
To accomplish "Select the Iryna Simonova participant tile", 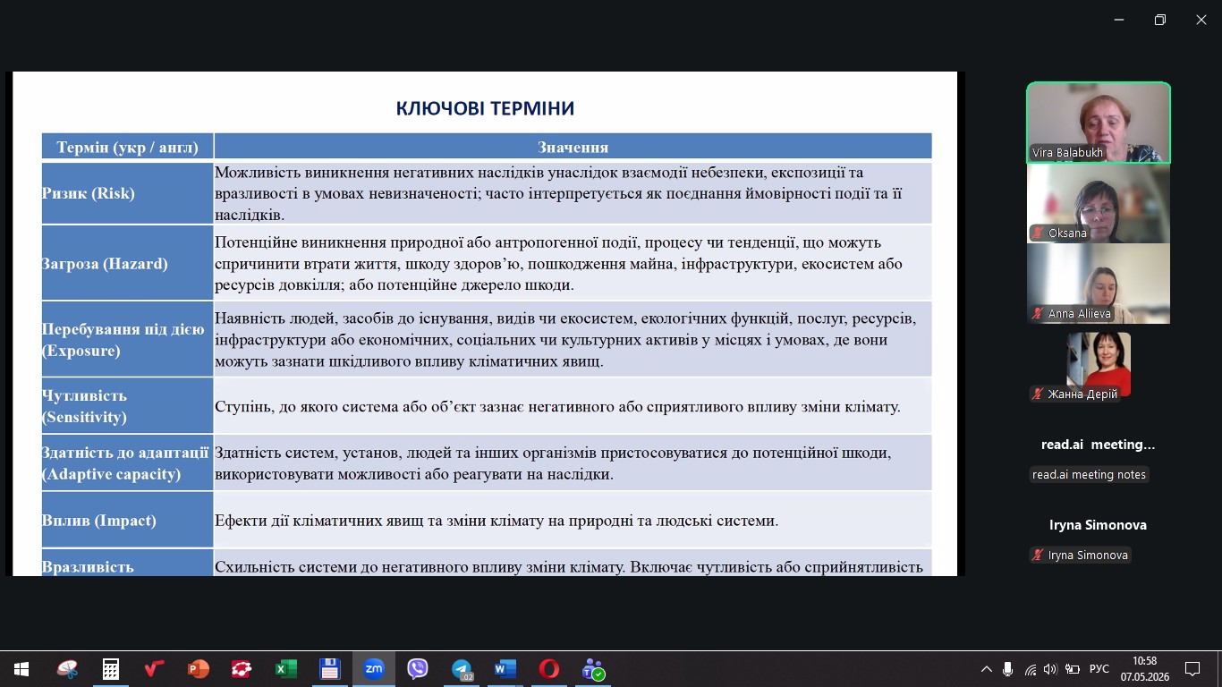I will click(x=1099, y=525).
